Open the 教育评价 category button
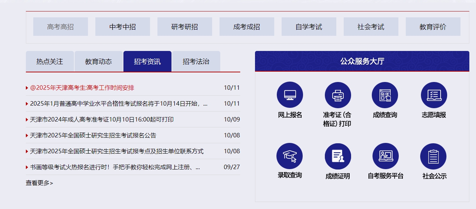The height and width of the screenshot is (209, 476). (433, 27)
